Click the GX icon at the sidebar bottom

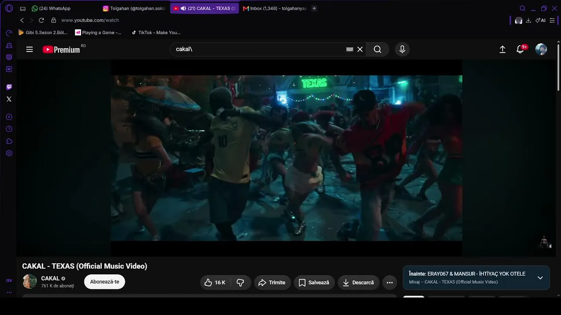pyautogui.click(x=9, y=280)
